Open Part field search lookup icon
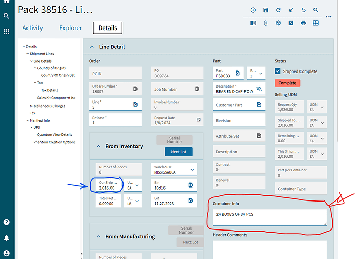 [x=238, y=73]
